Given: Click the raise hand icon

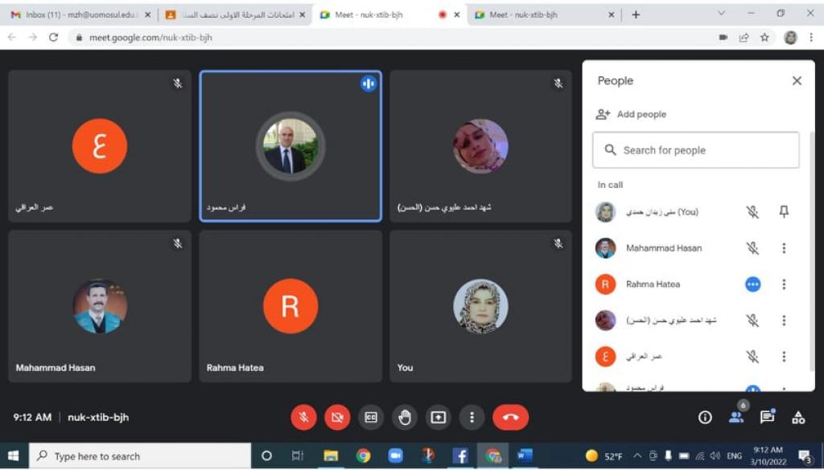Looking at the screenshot, I should click(405, 417).
